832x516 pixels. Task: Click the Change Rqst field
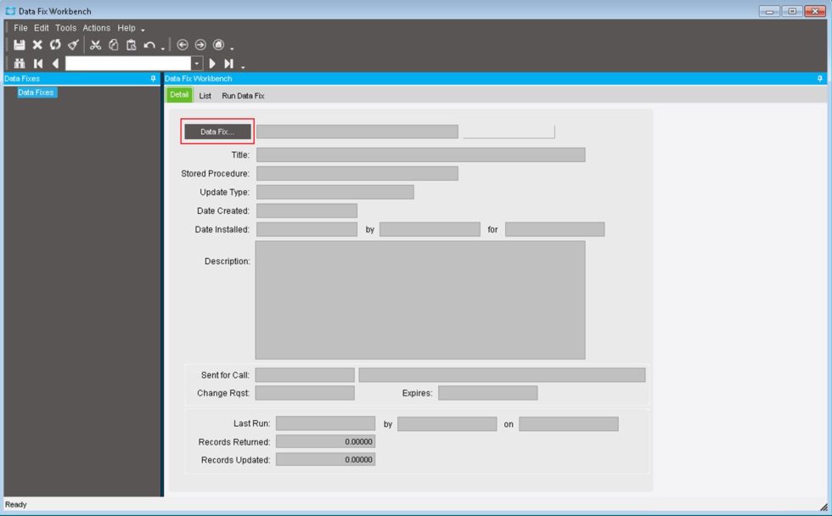(305, 393)
